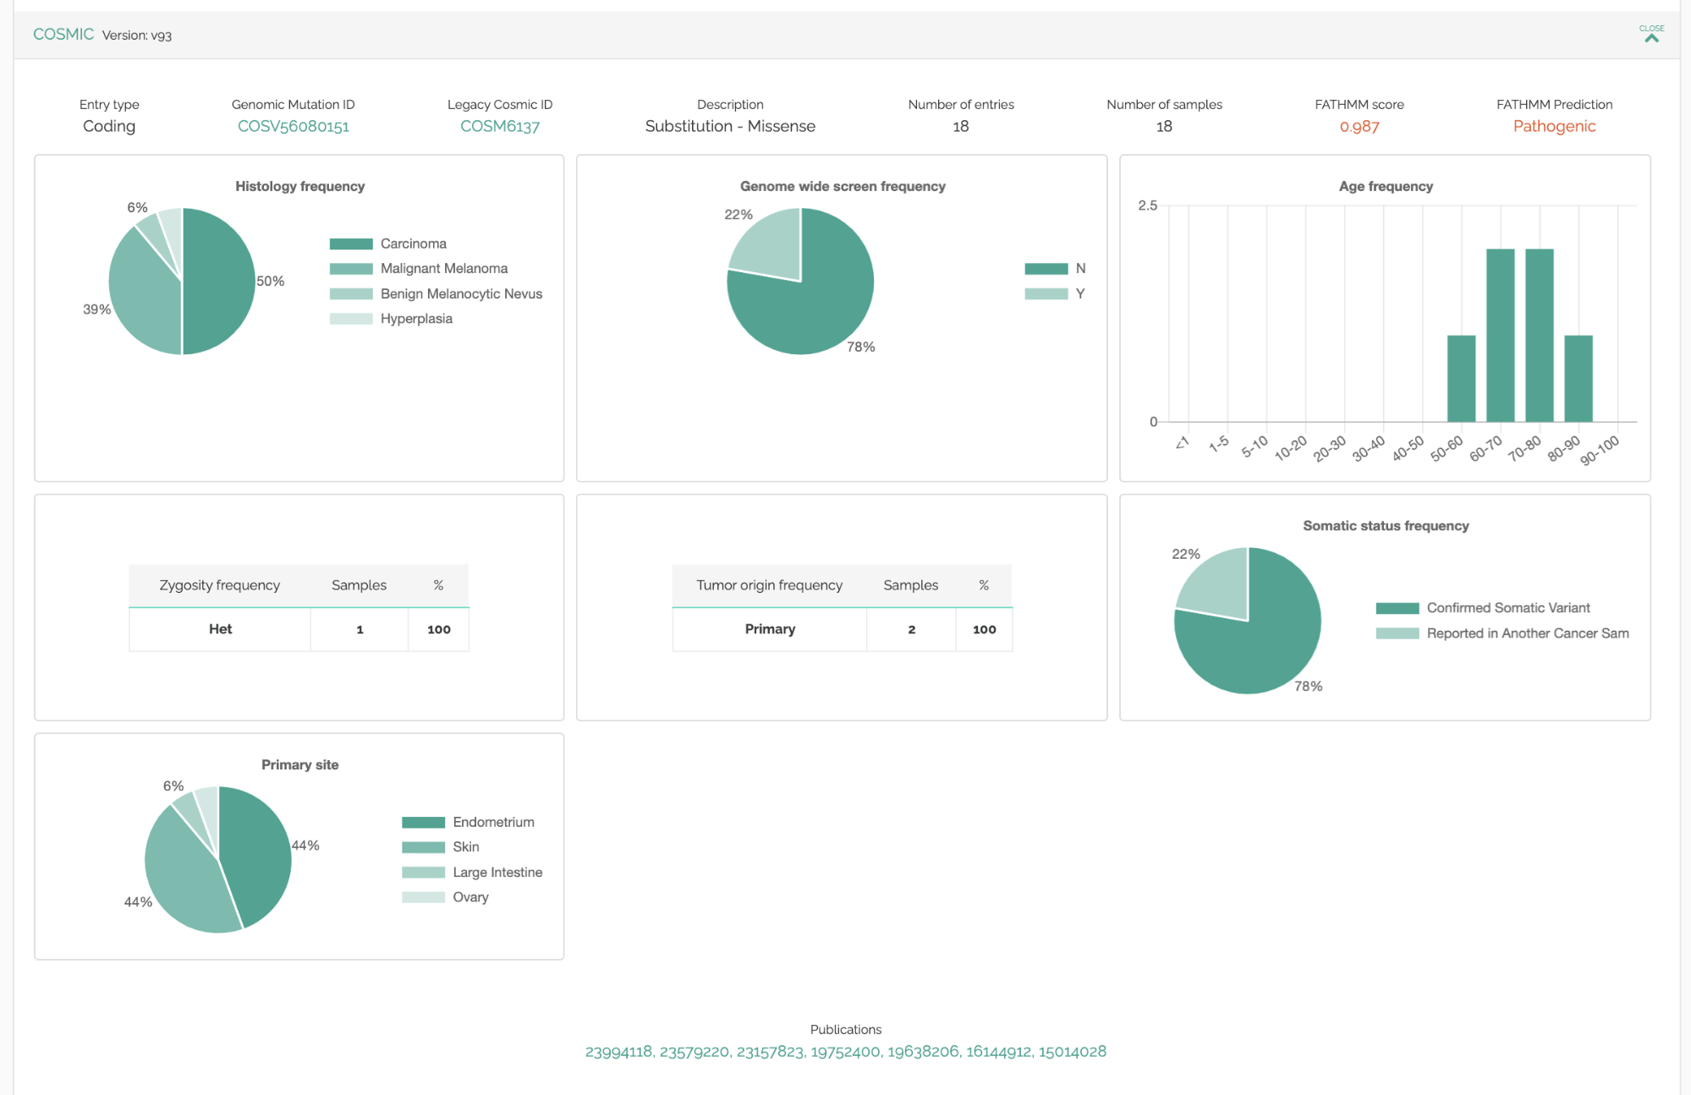Open publication 23579220 link

tap(694, 1051)
